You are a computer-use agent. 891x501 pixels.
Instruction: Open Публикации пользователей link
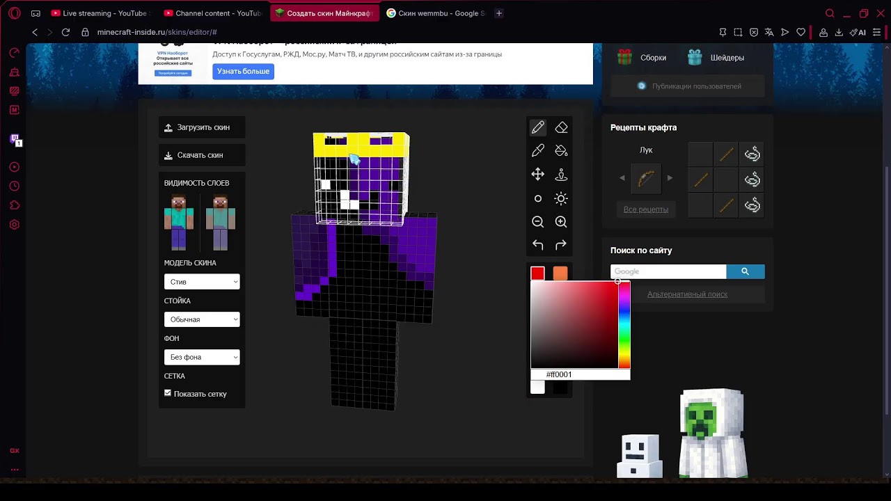click(x=689, y=86)
